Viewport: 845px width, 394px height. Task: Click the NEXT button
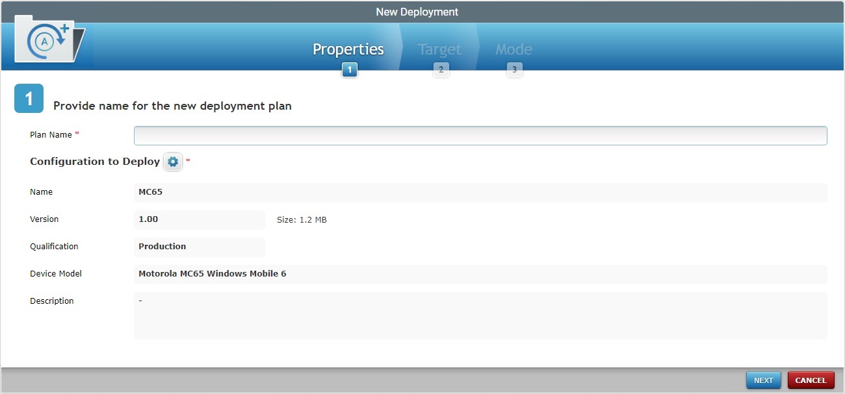(x=763, y=380)
